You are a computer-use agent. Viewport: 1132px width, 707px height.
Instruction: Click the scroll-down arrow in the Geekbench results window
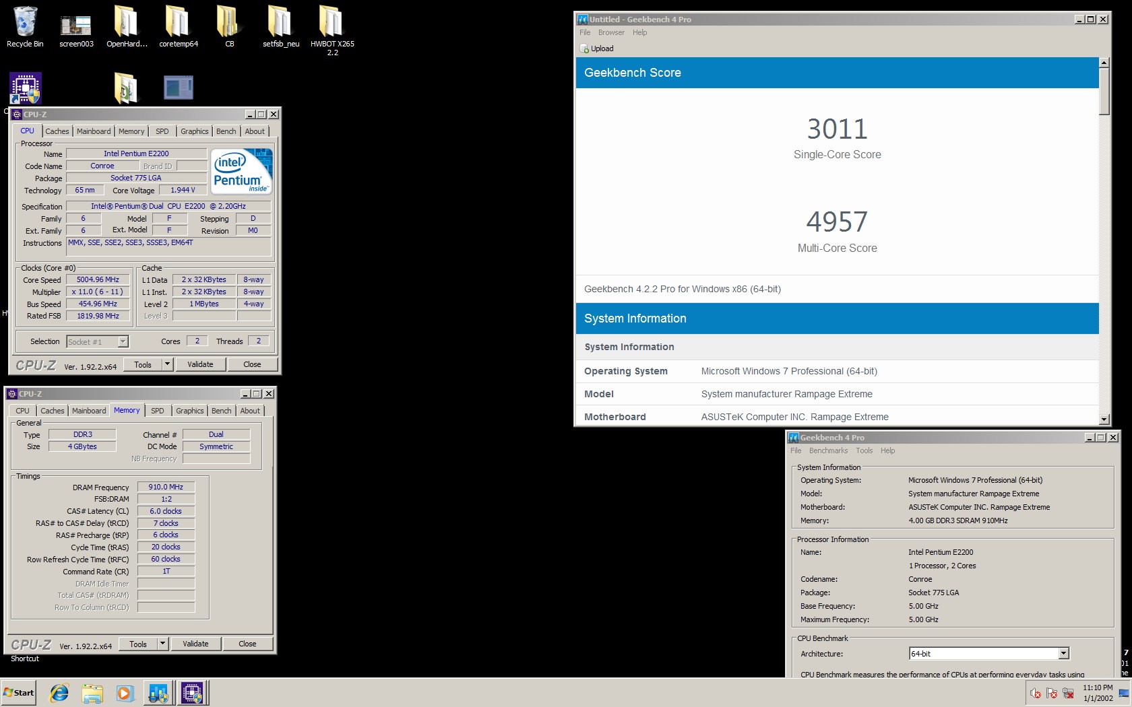point(1104,419)
